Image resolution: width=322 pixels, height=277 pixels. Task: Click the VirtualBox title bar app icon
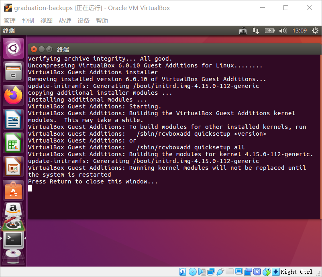tap(8, 8)
